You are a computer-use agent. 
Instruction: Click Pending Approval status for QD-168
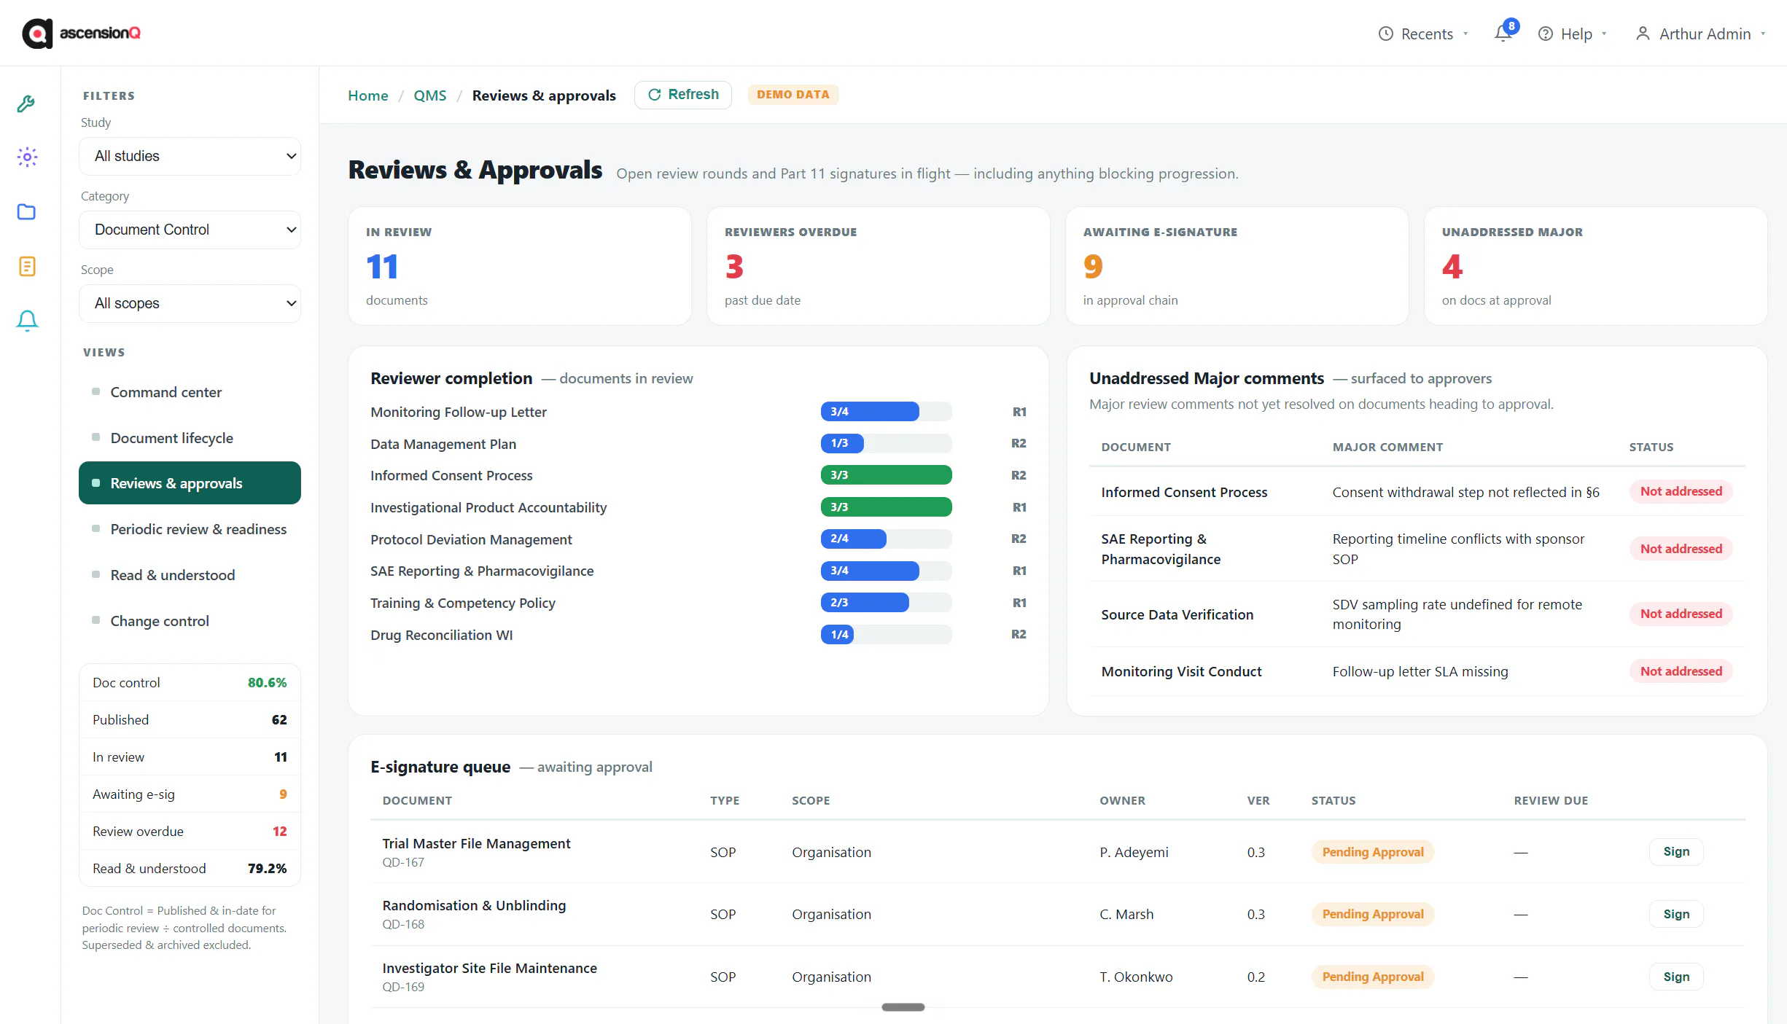pyautogui.click(x=1373, y=914)
